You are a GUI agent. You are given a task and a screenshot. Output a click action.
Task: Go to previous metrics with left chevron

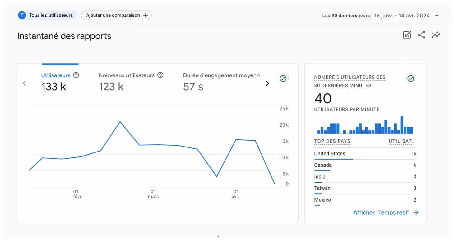[x=24, y=83]
